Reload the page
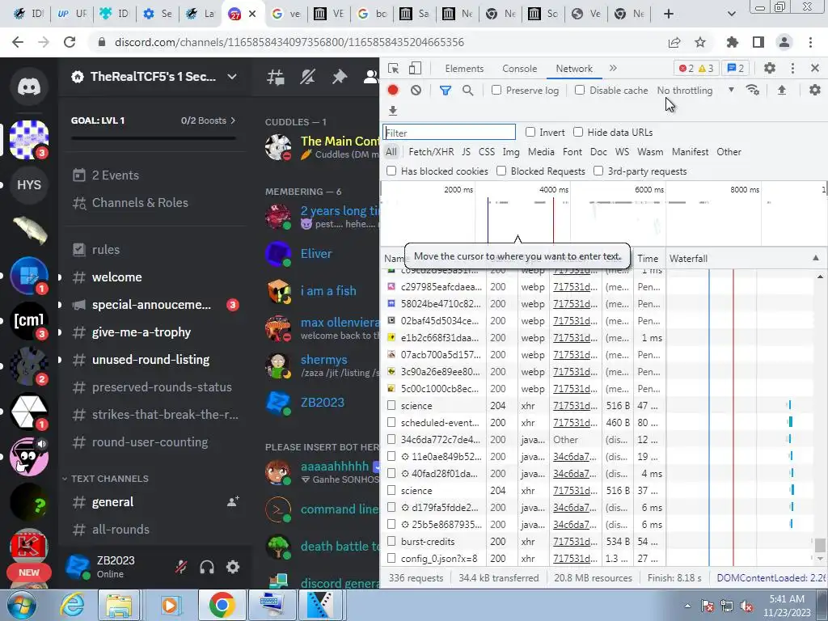Screen dimensions: 828x621 point(70,42)
